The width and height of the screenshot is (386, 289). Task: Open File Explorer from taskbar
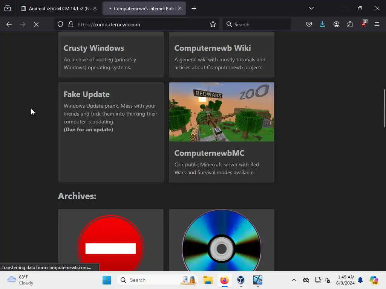pos(208,280)
